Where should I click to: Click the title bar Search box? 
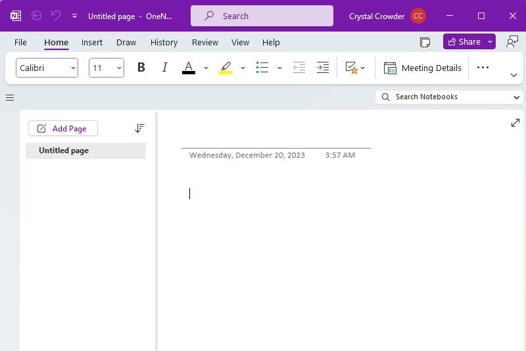[x=262, y=16]
